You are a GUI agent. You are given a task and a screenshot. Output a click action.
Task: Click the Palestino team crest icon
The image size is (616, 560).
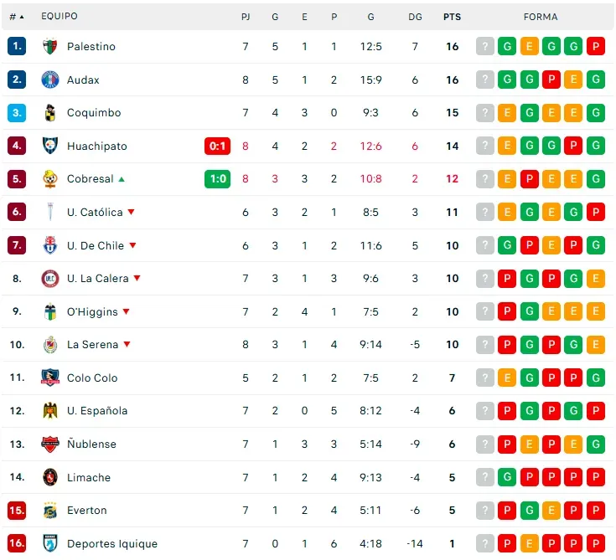pos(50,47)
